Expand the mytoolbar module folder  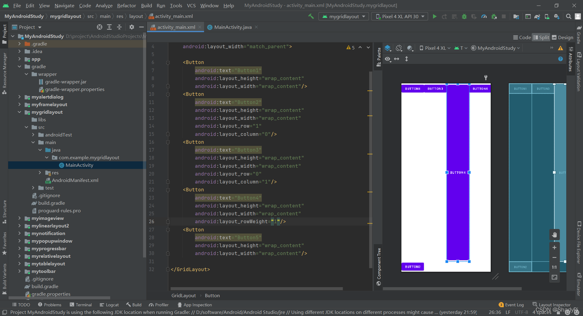point(19,271)
